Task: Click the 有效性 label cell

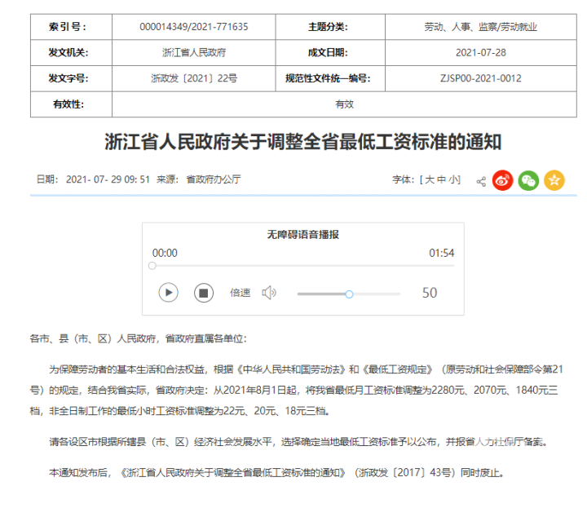Action: click(x=71, y=104)
